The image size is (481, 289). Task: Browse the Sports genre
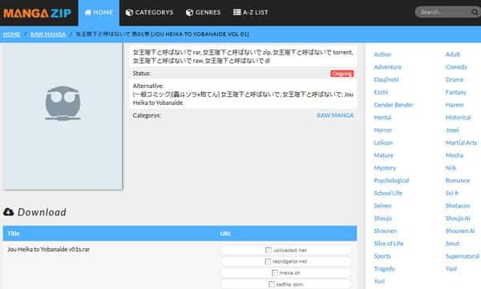click(382, 256)
